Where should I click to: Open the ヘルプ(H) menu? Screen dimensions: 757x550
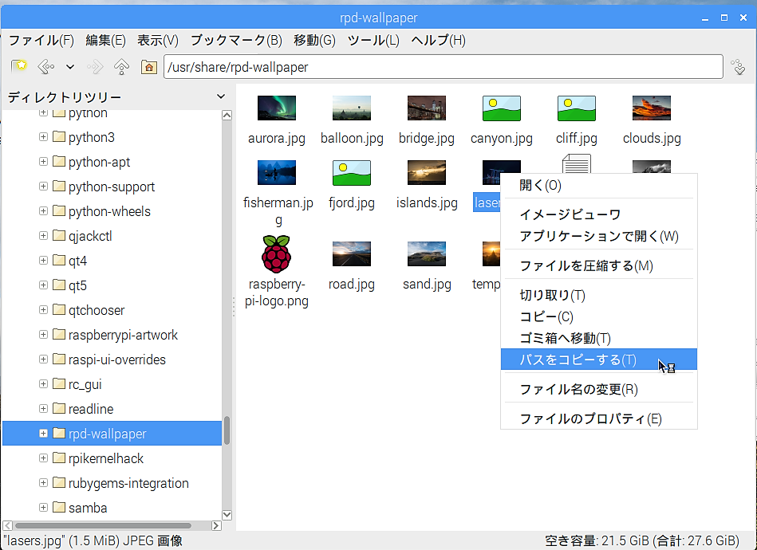pyautogui.click(x=439, y=40)
